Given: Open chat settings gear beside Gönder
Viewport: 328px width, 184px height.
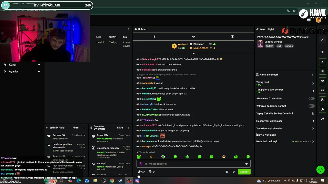Looking at the screenshot, I should tap(233, 172).
